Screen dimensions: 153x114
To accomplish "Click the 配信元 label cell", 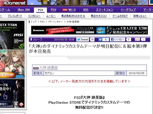I will (x=38, y=73).
